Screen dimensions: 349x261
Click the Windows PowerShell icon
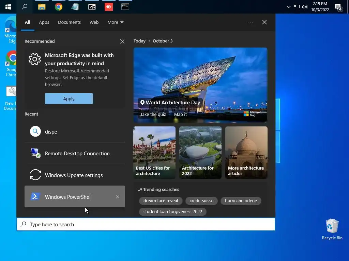tap(35, 196)
